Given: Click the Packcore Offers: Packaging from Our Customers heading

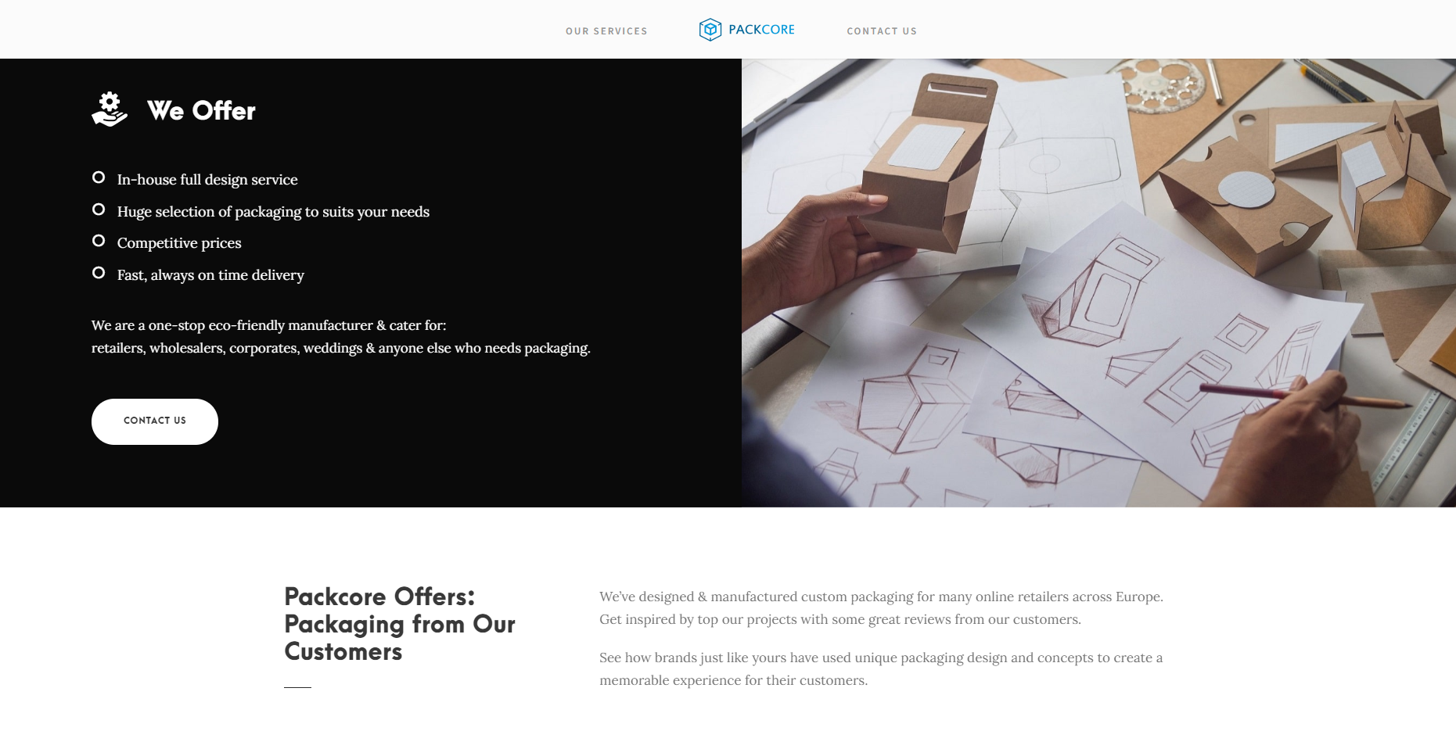Looking at the screenshot, I should [400, 624].
